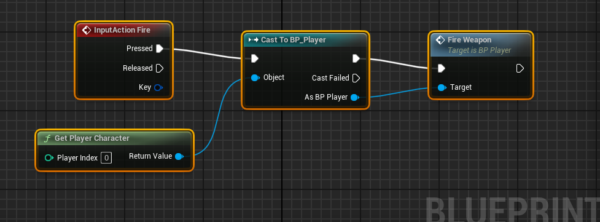Click the Released label
600x222 pixels.
138,68
